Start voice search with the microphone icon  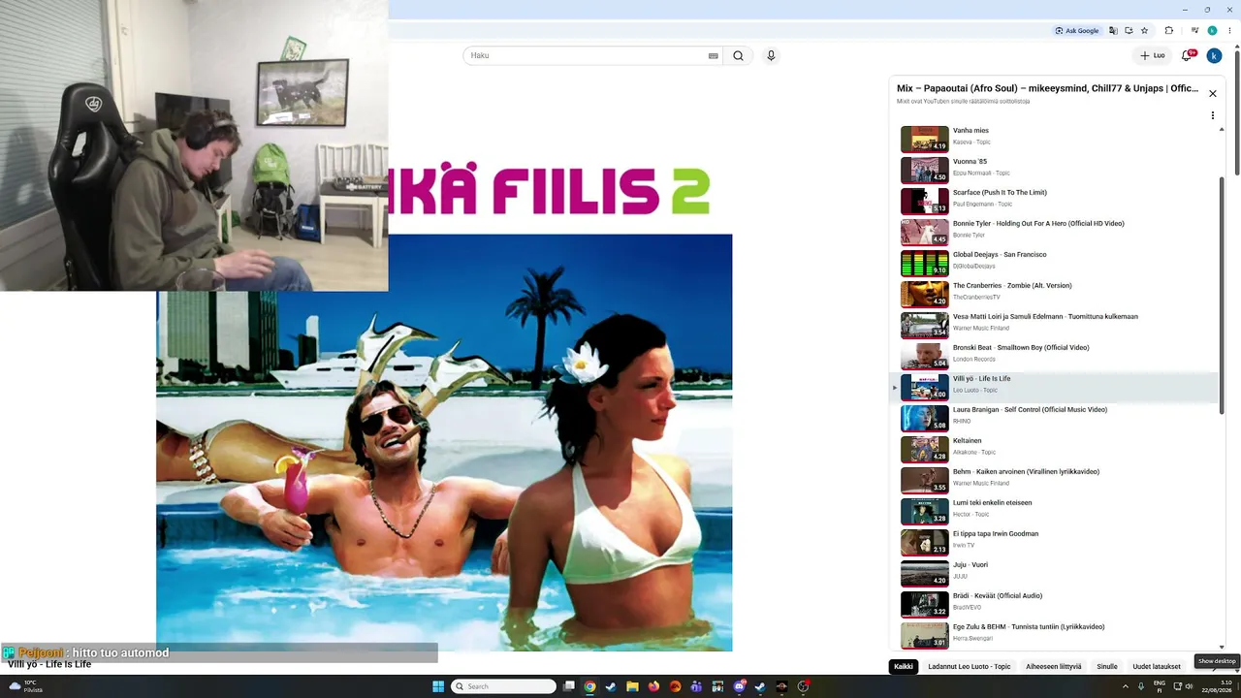pos(771,56)
